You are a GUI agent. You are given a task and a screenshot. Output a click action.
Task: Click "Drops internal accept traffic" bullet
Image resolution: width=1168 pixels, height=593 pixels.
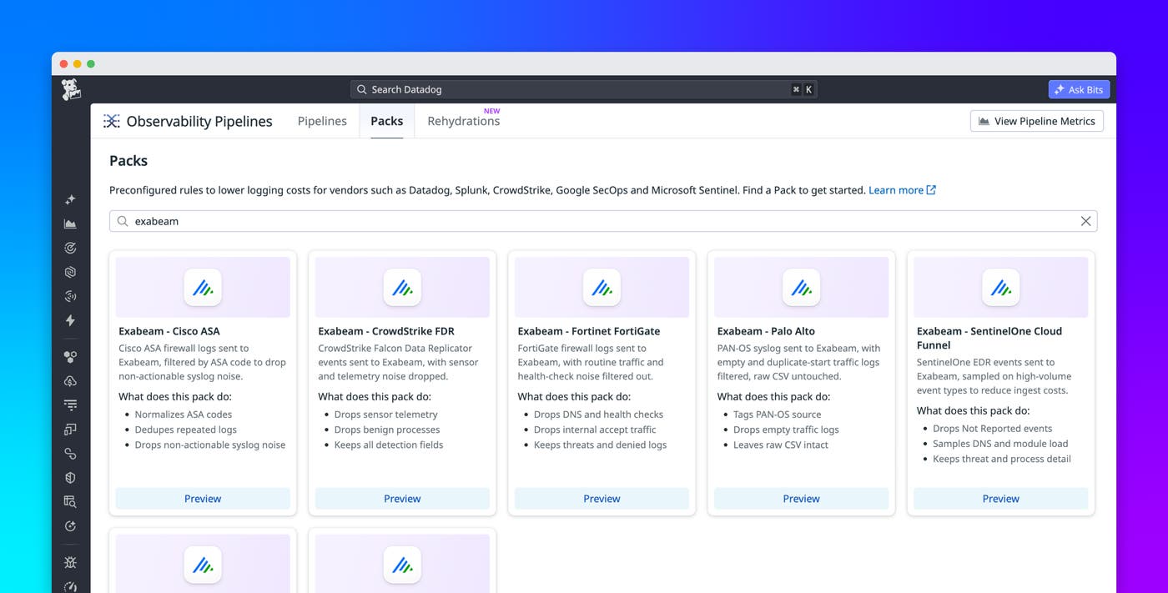click(x=595, y=430)
